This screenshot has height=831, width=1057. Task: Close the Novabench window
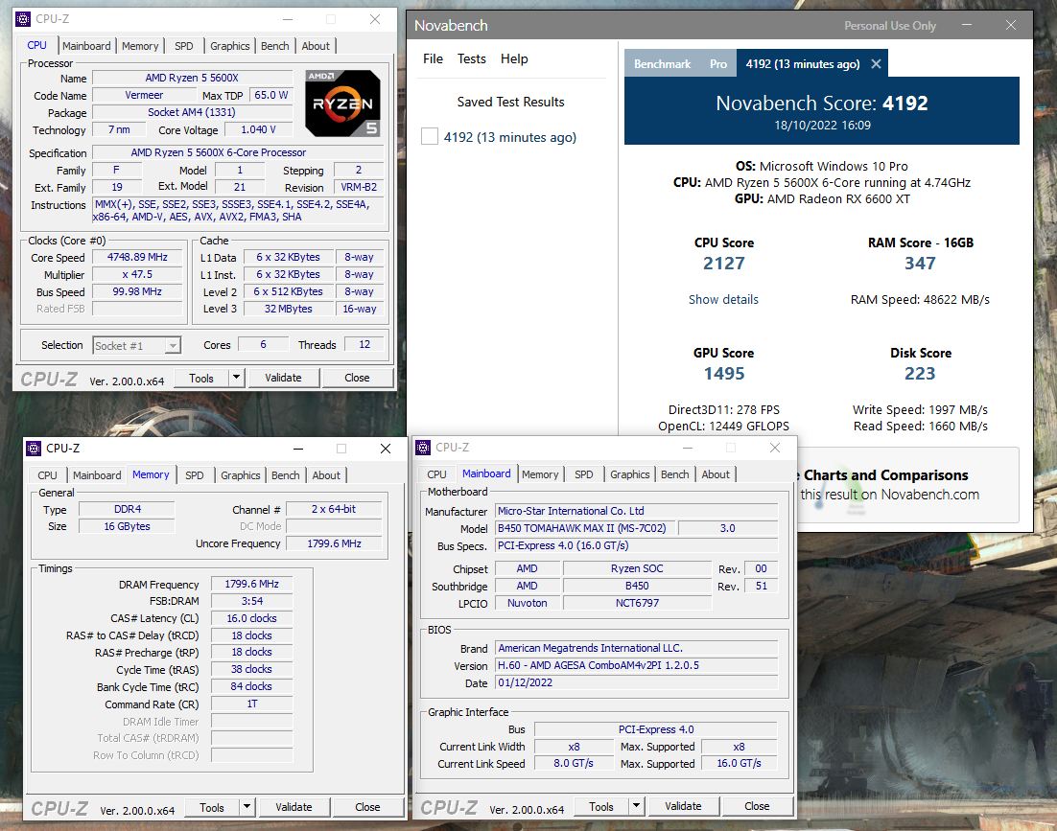click(x=1011, y=26)
